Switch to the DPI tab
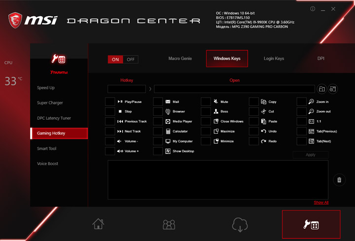The width and height of the screenshot is (355, 241). [320, 58]
